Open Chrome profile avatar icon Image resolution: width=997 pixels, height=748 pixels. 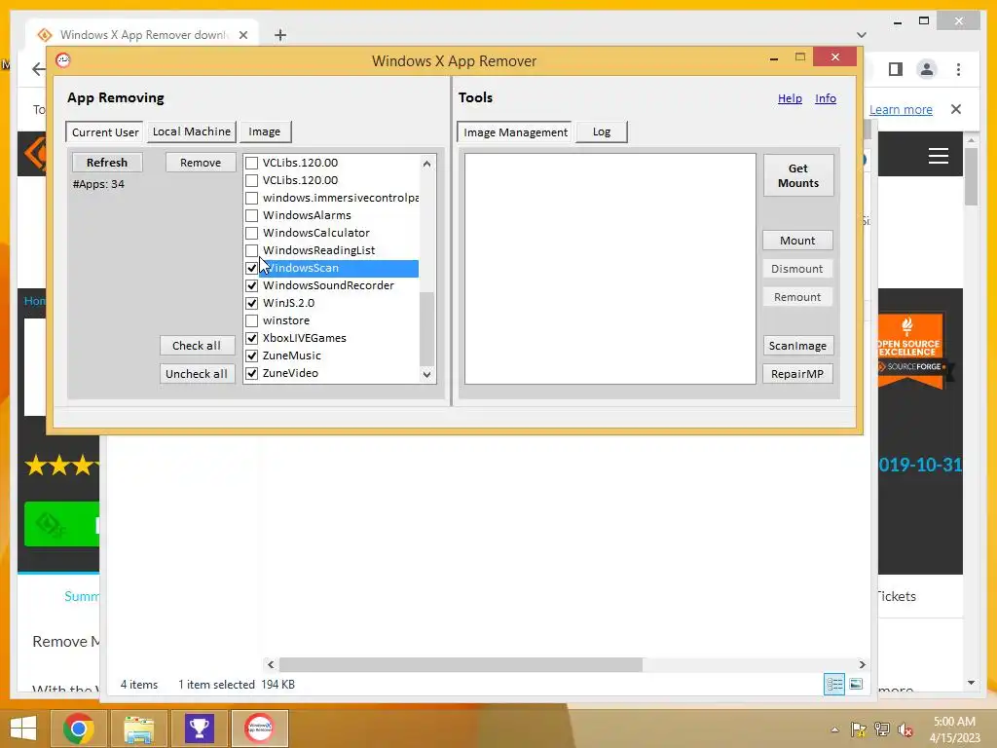(x=927, y=69)
